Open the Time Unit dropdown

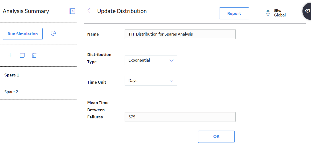[x=151, y=81]
